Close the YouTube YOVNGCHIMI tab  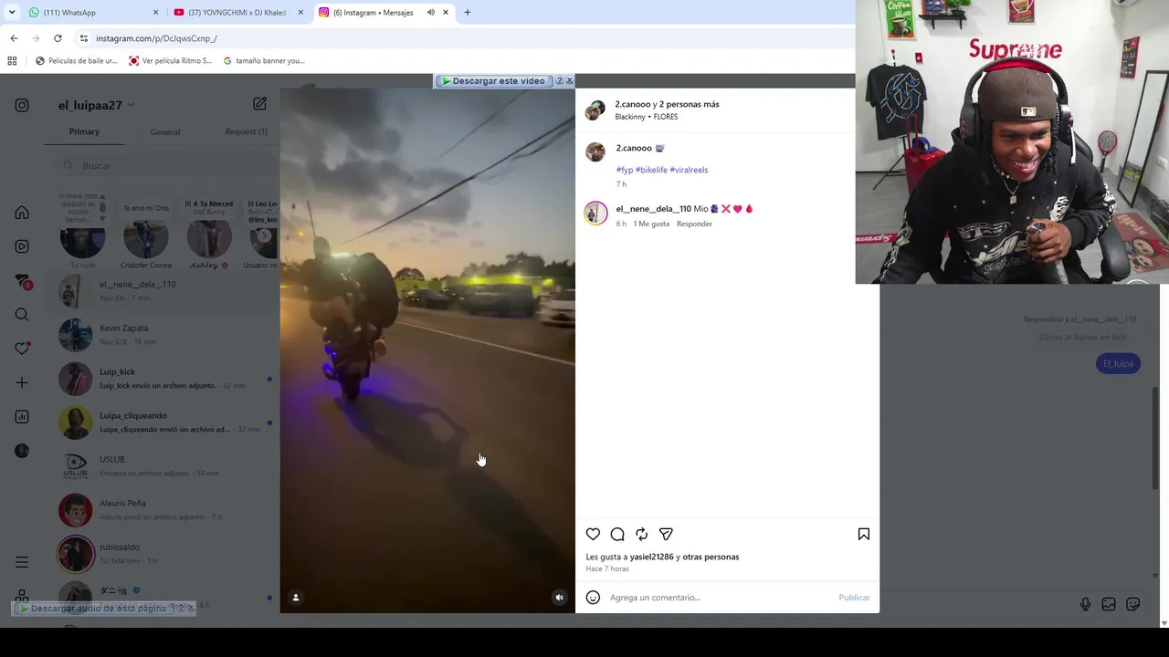click(300, 13)
